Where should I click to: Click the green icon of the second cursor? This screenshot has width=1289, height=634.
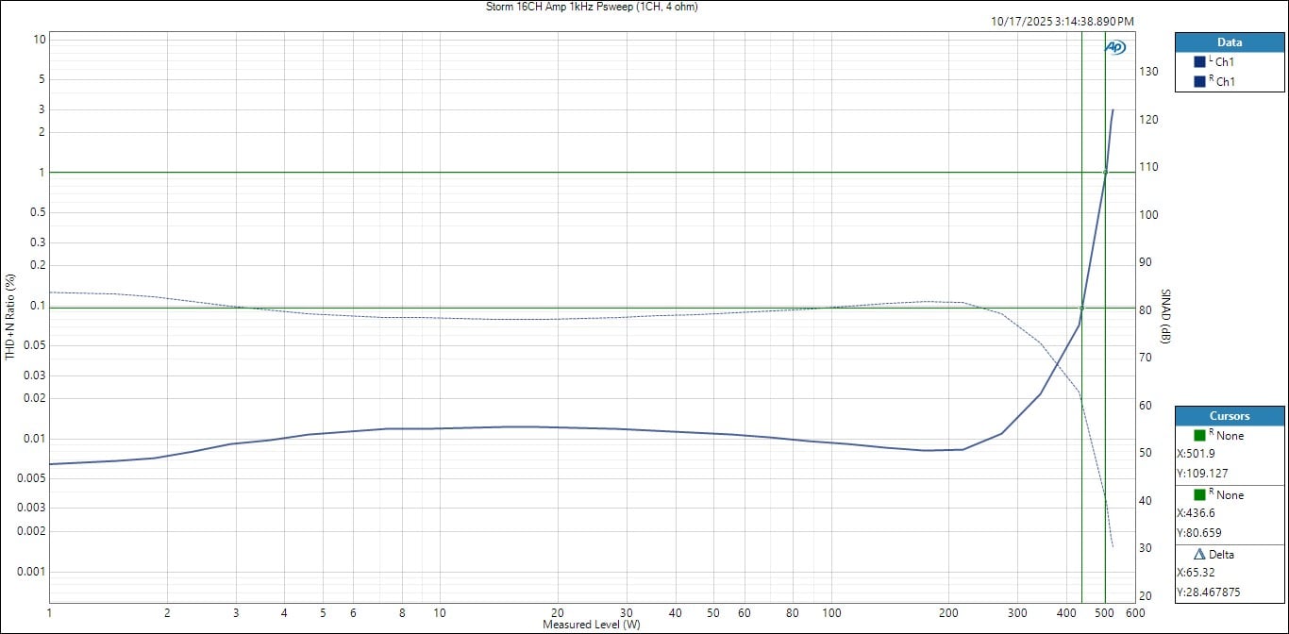[1199, 495]
